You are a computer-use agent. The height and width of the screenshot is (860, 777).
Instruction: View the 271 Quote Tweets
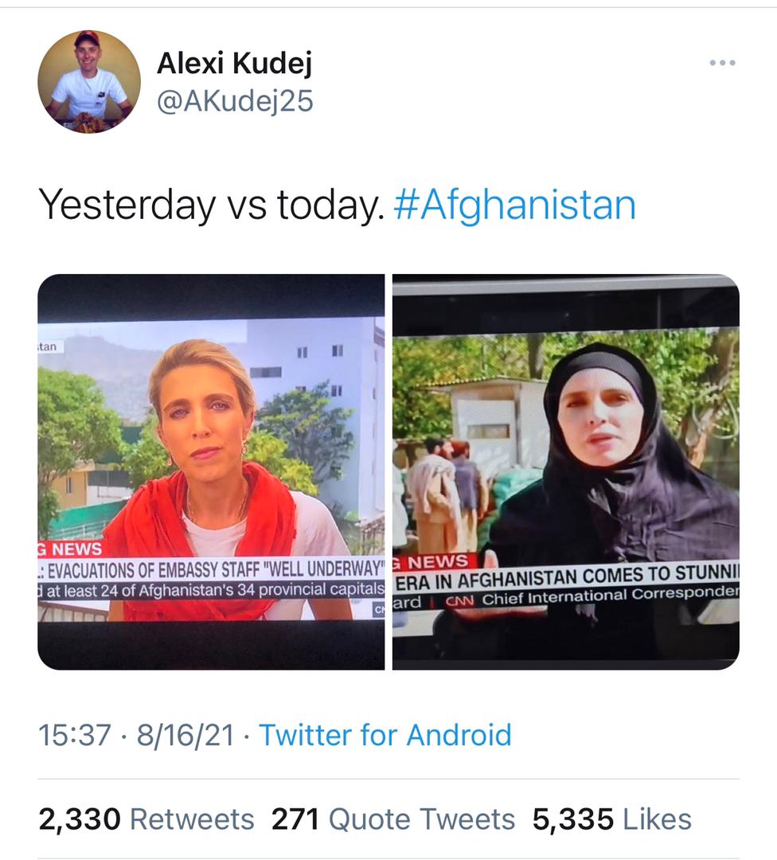click(393, 819)
